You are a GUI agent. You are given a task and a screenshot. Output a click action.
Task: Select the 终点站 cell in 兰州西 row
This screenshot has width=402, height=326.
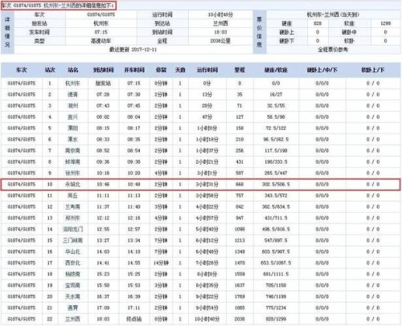click(x=134, y=319)
